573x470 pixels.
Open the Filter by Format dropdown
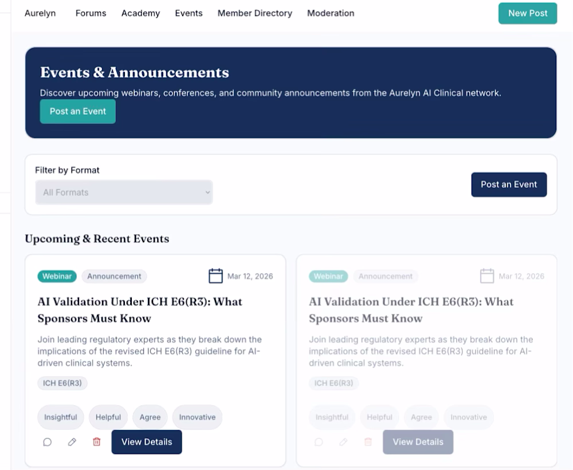124,192
